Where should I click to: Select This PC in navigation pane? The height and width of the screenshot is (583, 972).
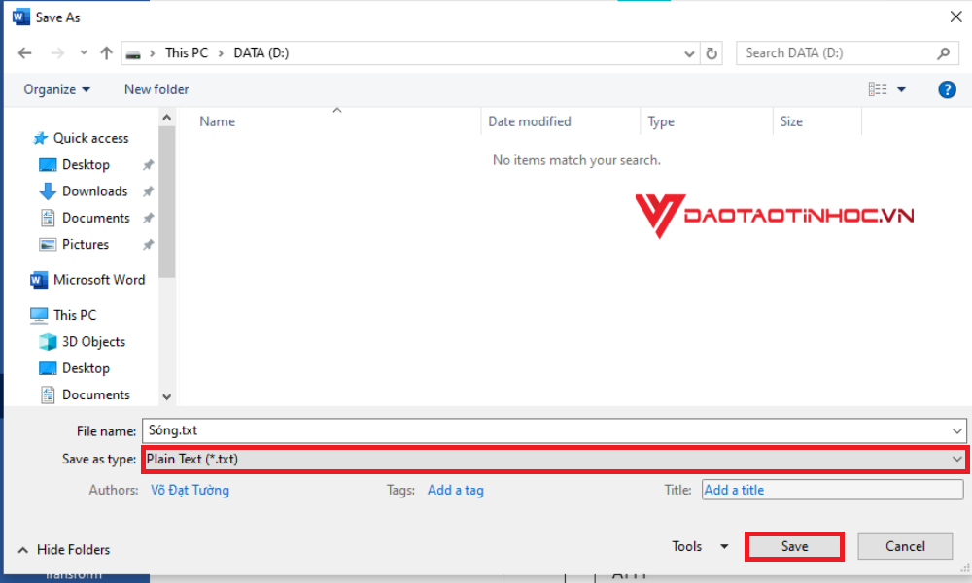click(x=75, y=316)
